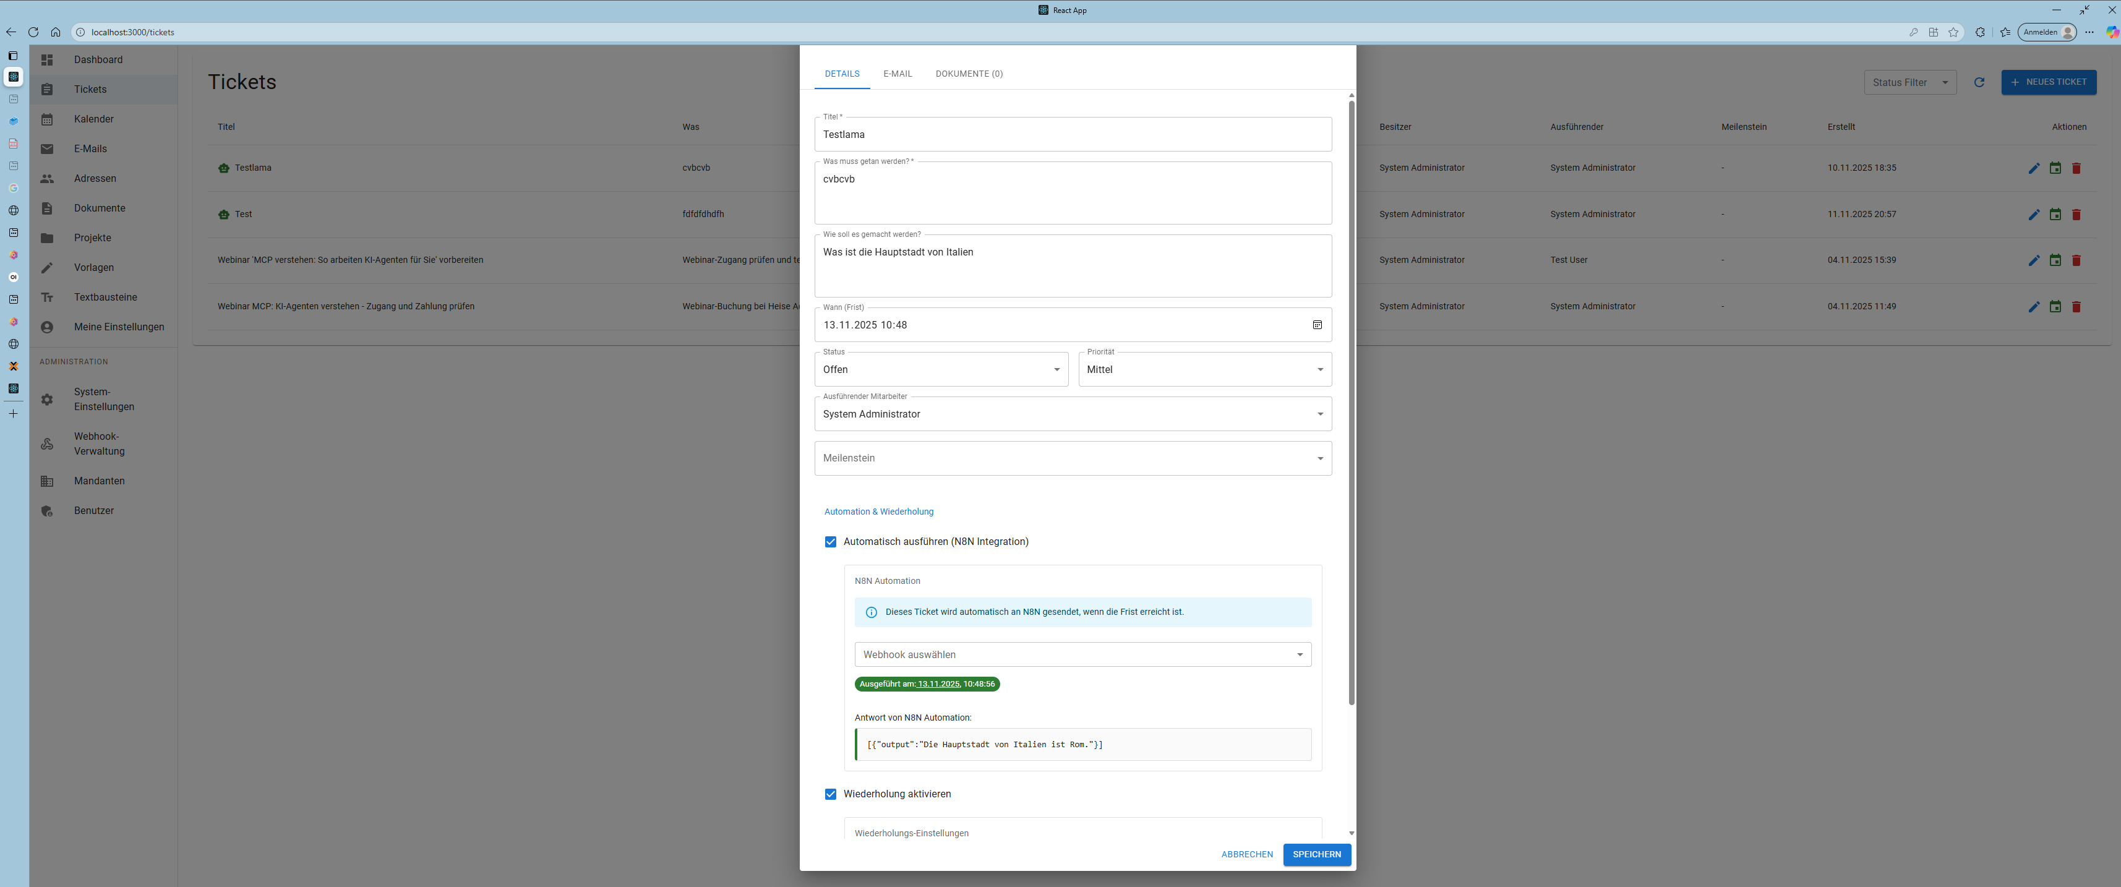The height and width of the screenshot is (887, 2121).
Task: Switch to the E-MAIL tab
Action: tap(897, 74)
